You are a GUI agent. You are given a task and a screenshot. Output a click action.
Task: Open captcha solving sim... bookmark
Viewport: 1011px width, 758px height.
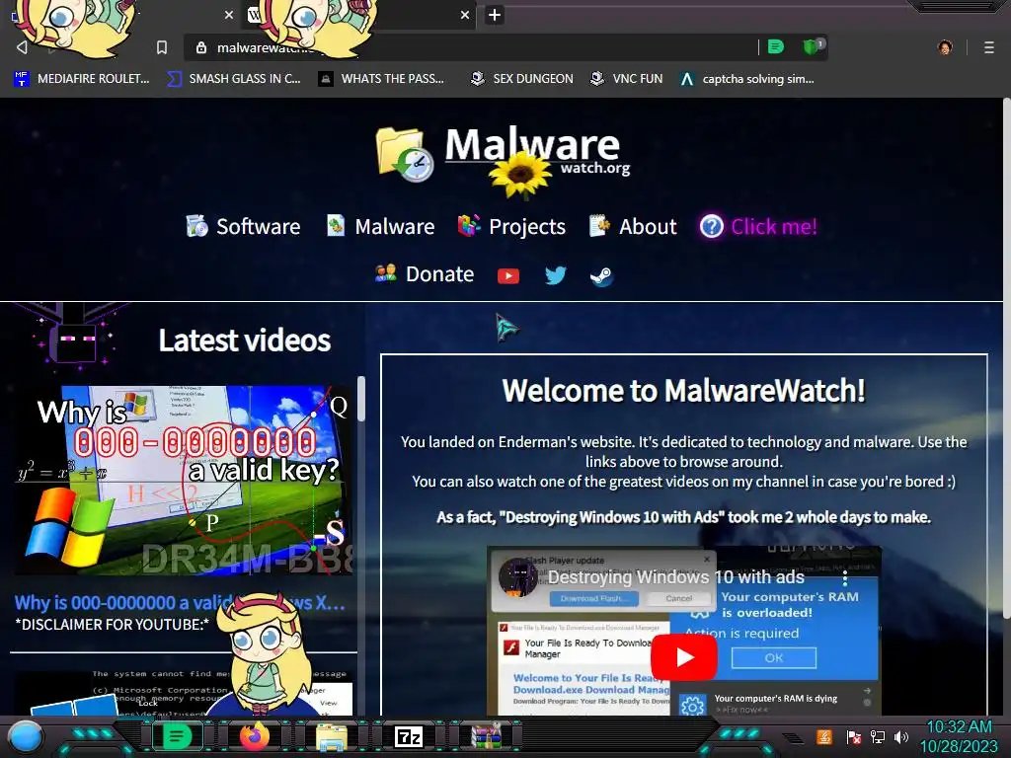tap(747, 79)
